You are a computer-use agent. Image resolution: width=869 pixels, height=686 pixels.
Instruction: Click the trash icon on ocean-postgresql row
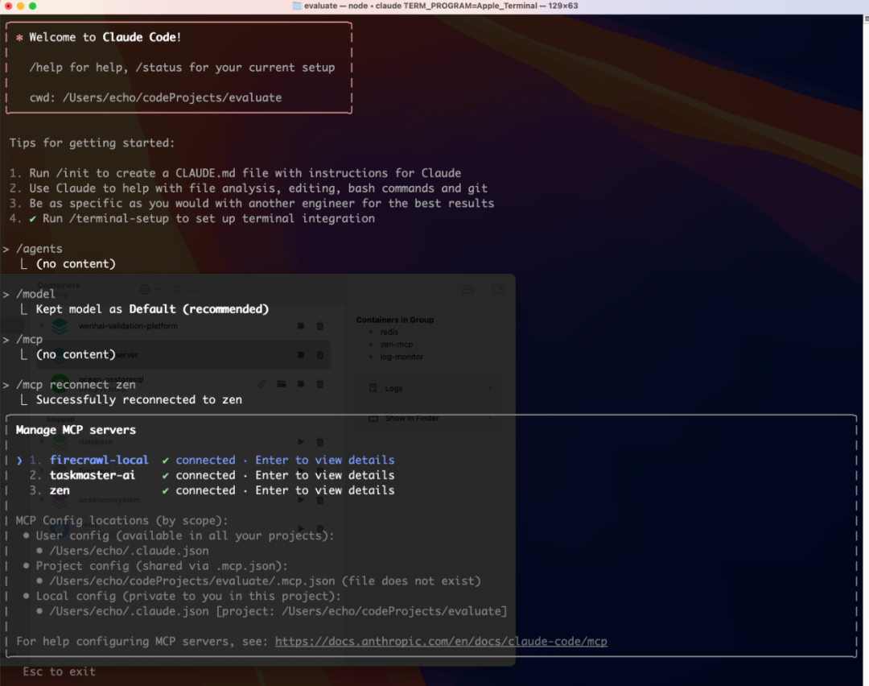click(x=319, y=384)
